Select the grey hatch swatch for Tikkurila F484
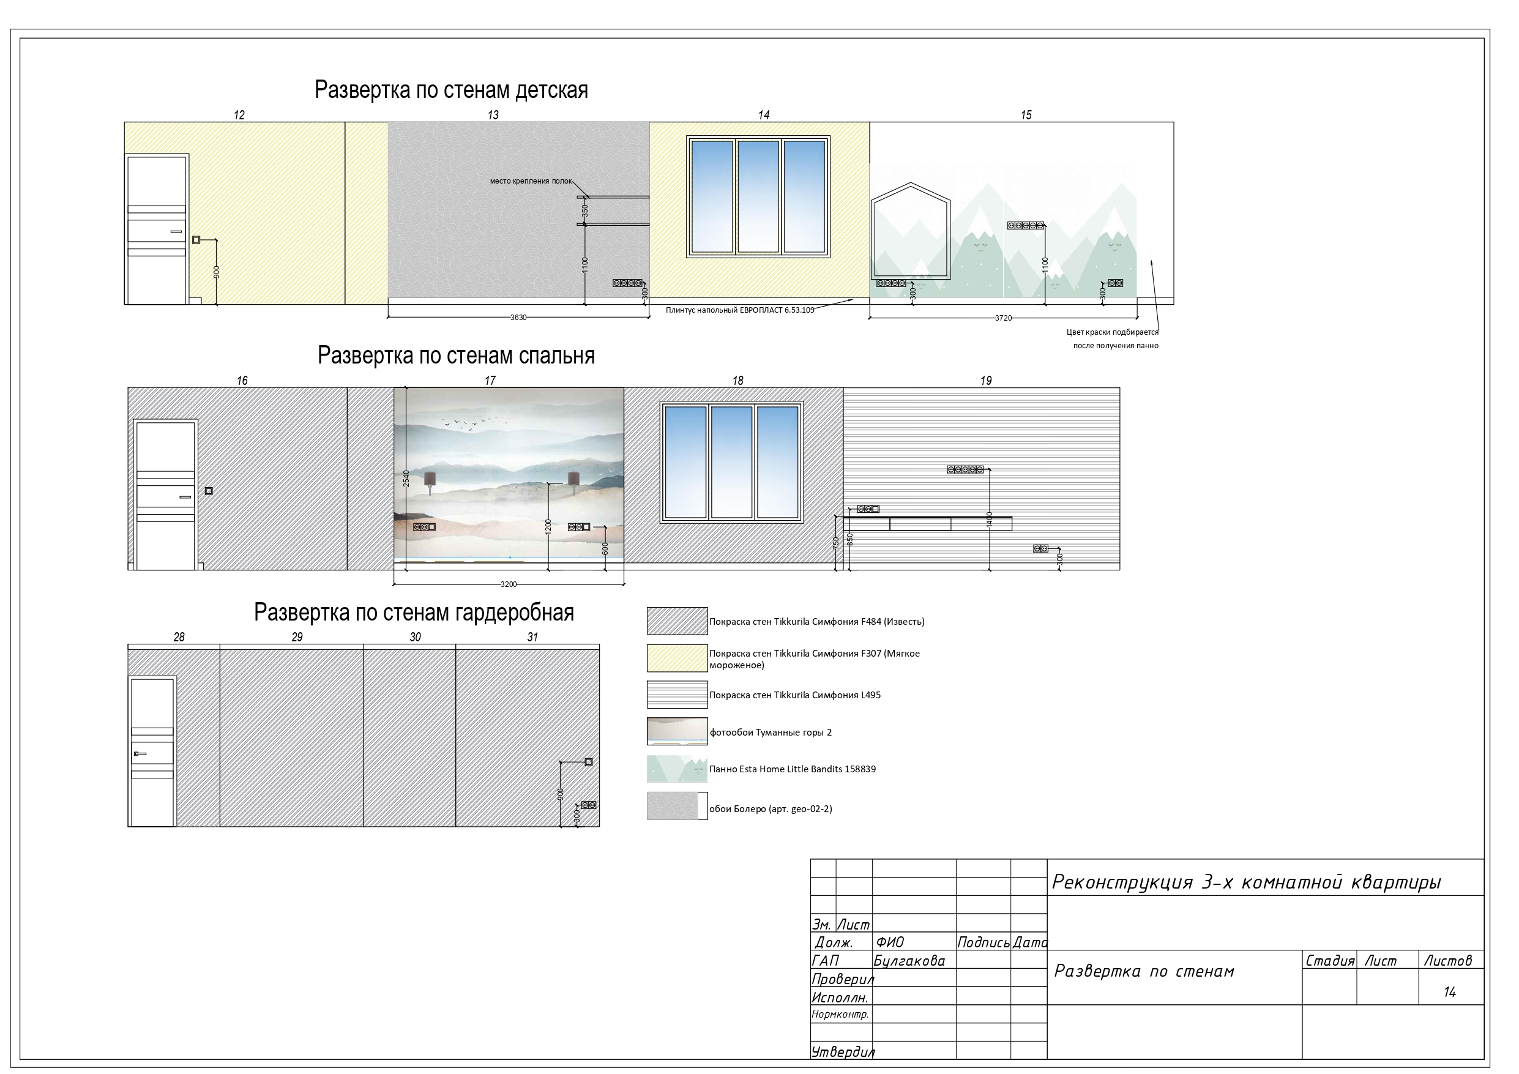 677,621
